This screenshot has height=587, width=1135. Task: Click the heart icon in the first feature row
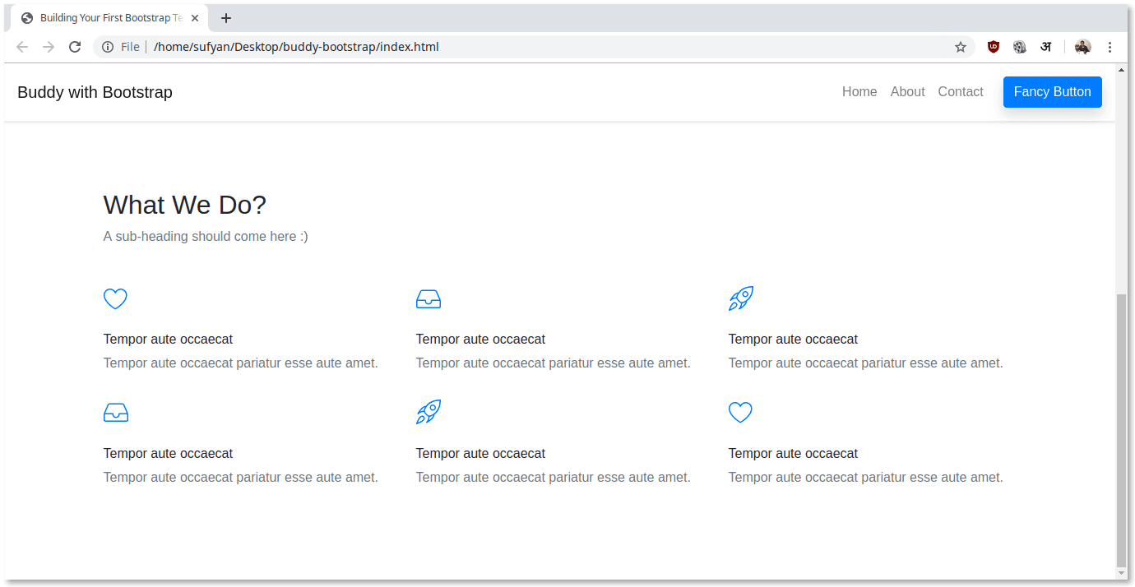tap(115, 298)
